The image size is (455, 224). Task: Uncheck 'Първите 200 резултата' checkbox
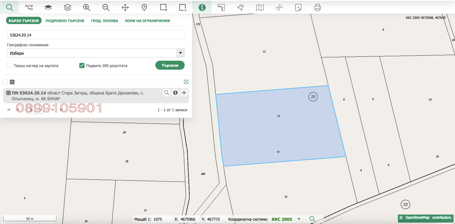pyautogui.click(x=82, y=66)
